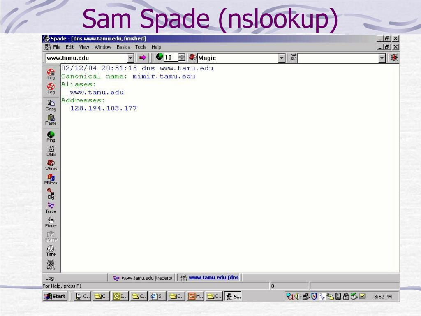Switch to the taskbar button labeled I..
The height and width of the screenshot is (316, 421).
click(120, 296)
